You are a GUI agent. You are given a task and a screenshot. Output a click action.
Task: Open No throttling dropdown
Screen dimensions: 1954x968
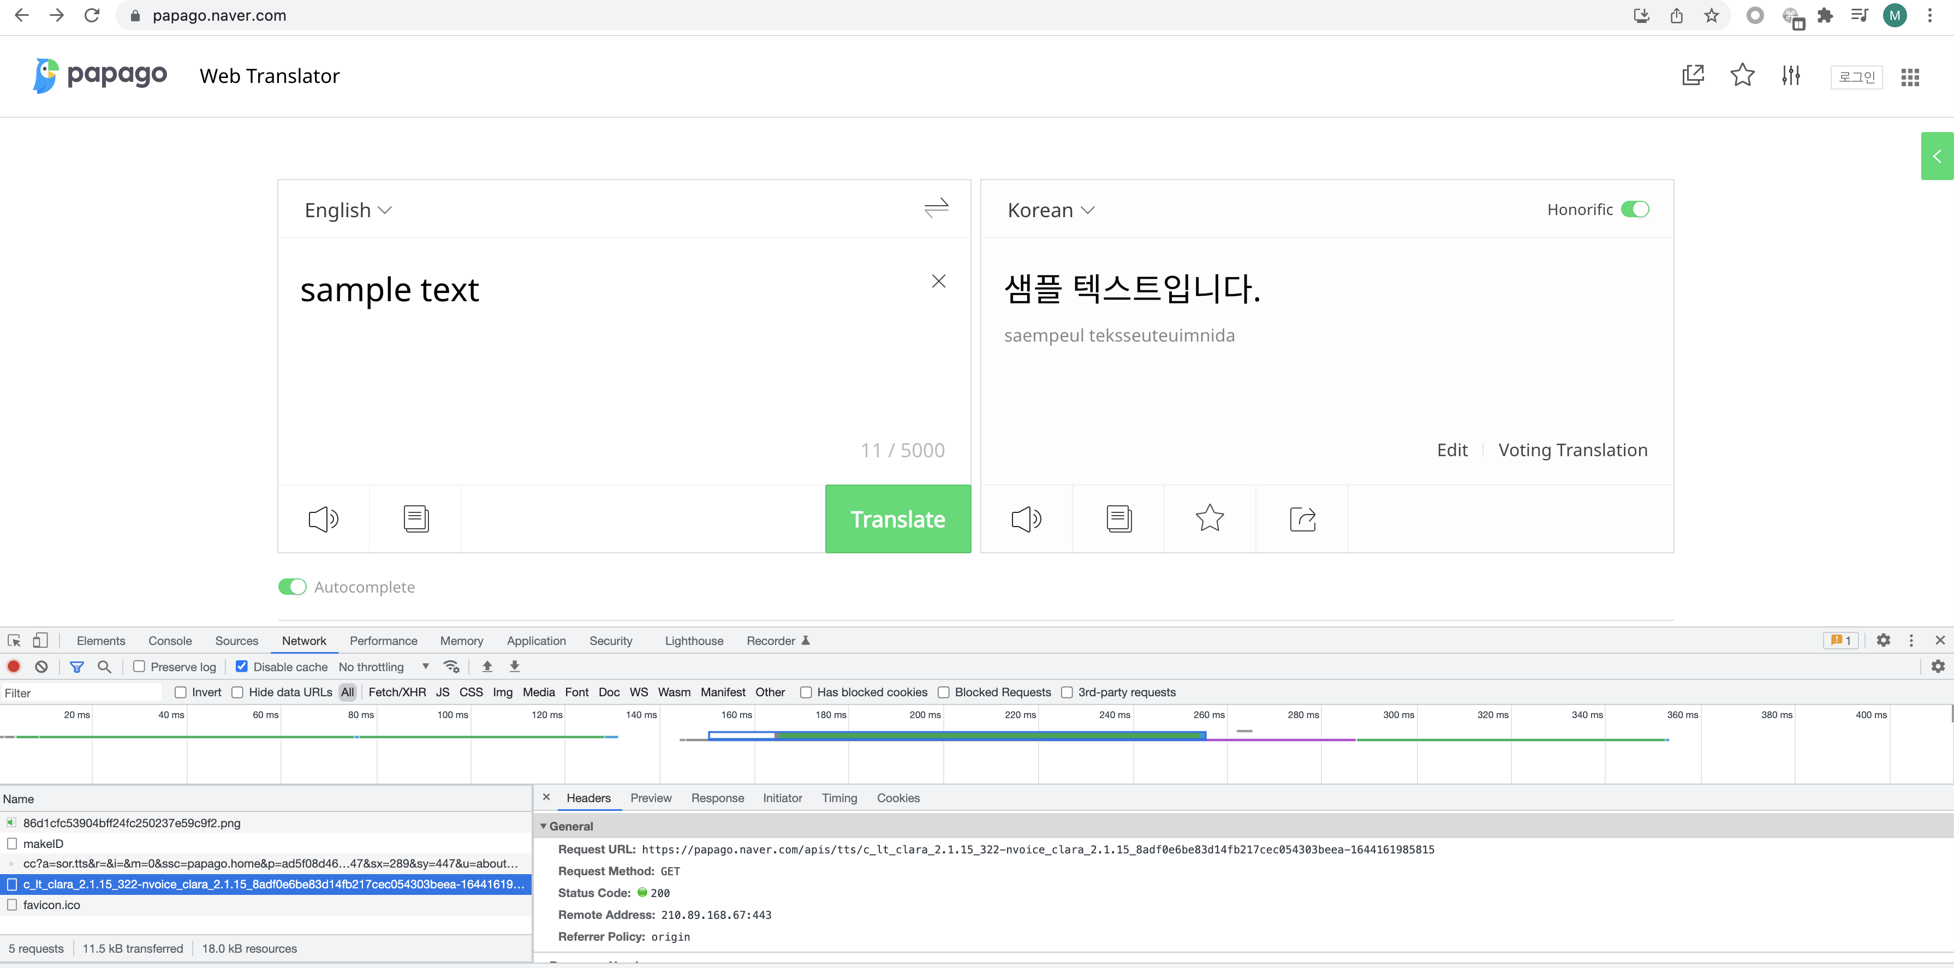383,667
